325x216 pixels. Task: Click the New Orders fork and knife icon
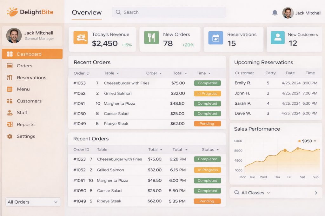coord(151,37)
